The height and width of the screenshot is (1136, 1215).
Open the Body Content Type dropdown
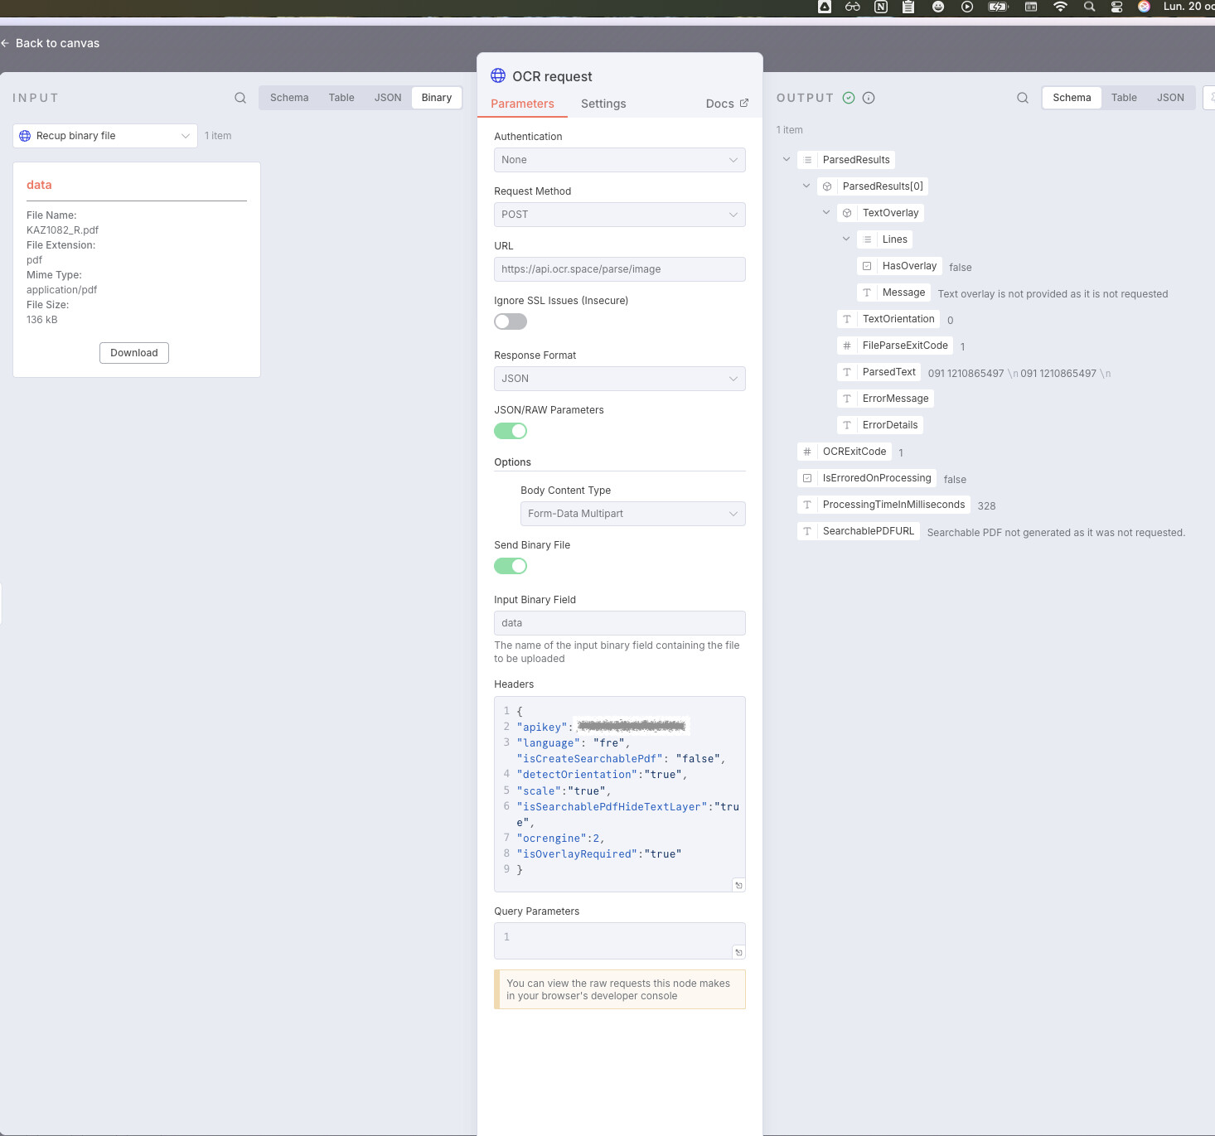(632, 514)
